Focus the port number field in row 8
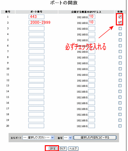The width and height of the screenshot is (128, 151). point(36,57)
